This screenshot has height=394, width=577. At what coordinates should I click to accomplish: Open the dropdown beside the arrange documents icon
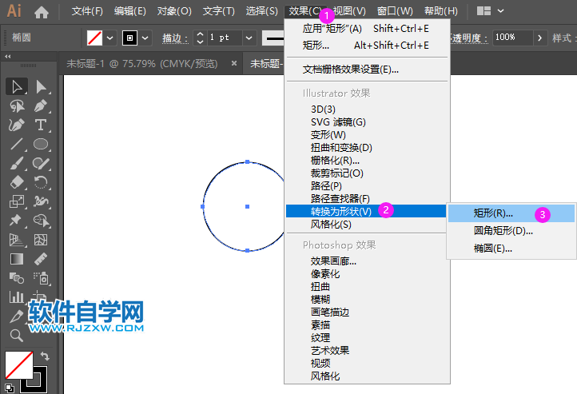click(x=500, y=11)
